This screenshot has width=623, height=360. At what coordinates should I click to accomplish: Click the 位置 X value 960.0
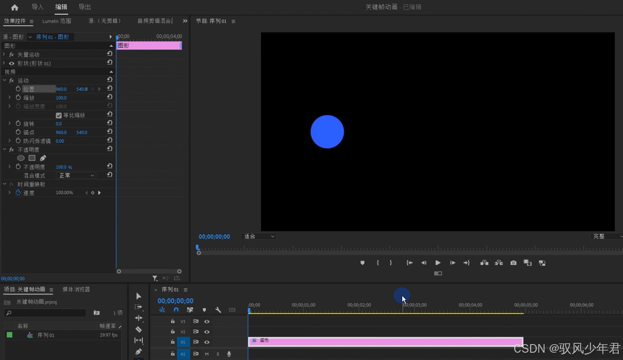point(61,89)
